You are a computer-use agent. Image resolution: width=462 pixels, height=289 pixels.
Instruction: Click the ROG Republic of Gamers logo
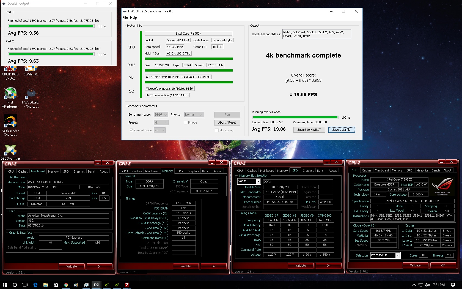click(x=442, y=187)
